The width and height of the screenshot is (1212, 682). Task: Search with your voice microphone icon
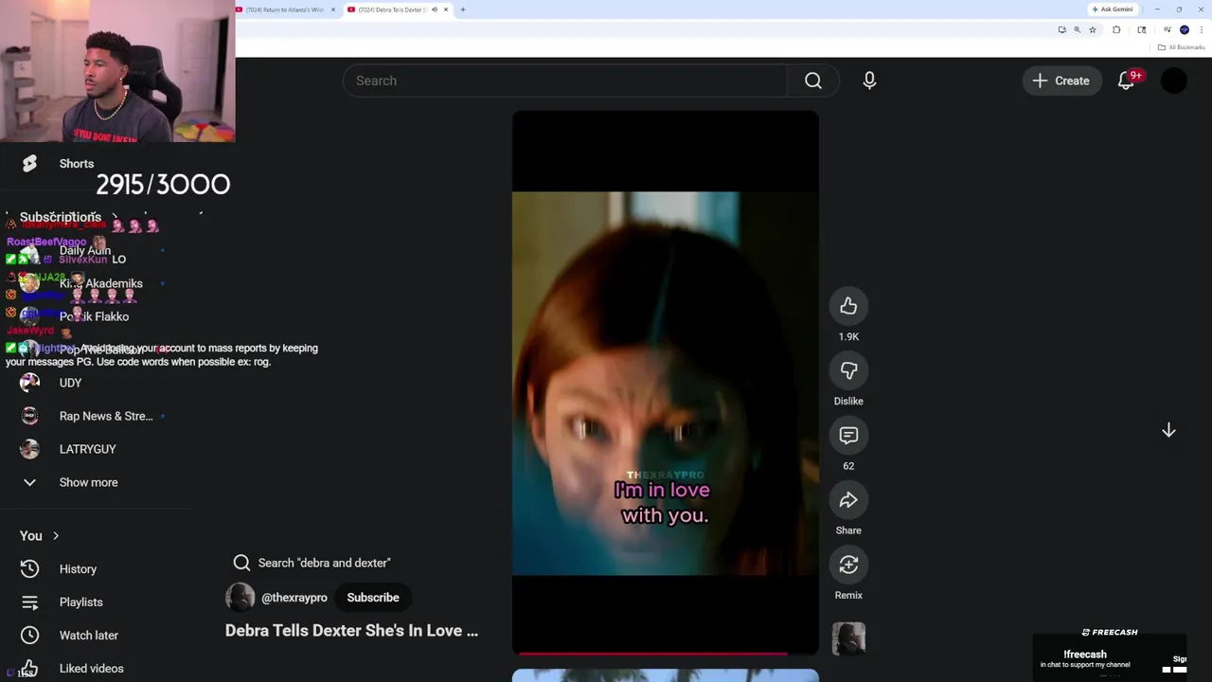[x=869, y=81]
